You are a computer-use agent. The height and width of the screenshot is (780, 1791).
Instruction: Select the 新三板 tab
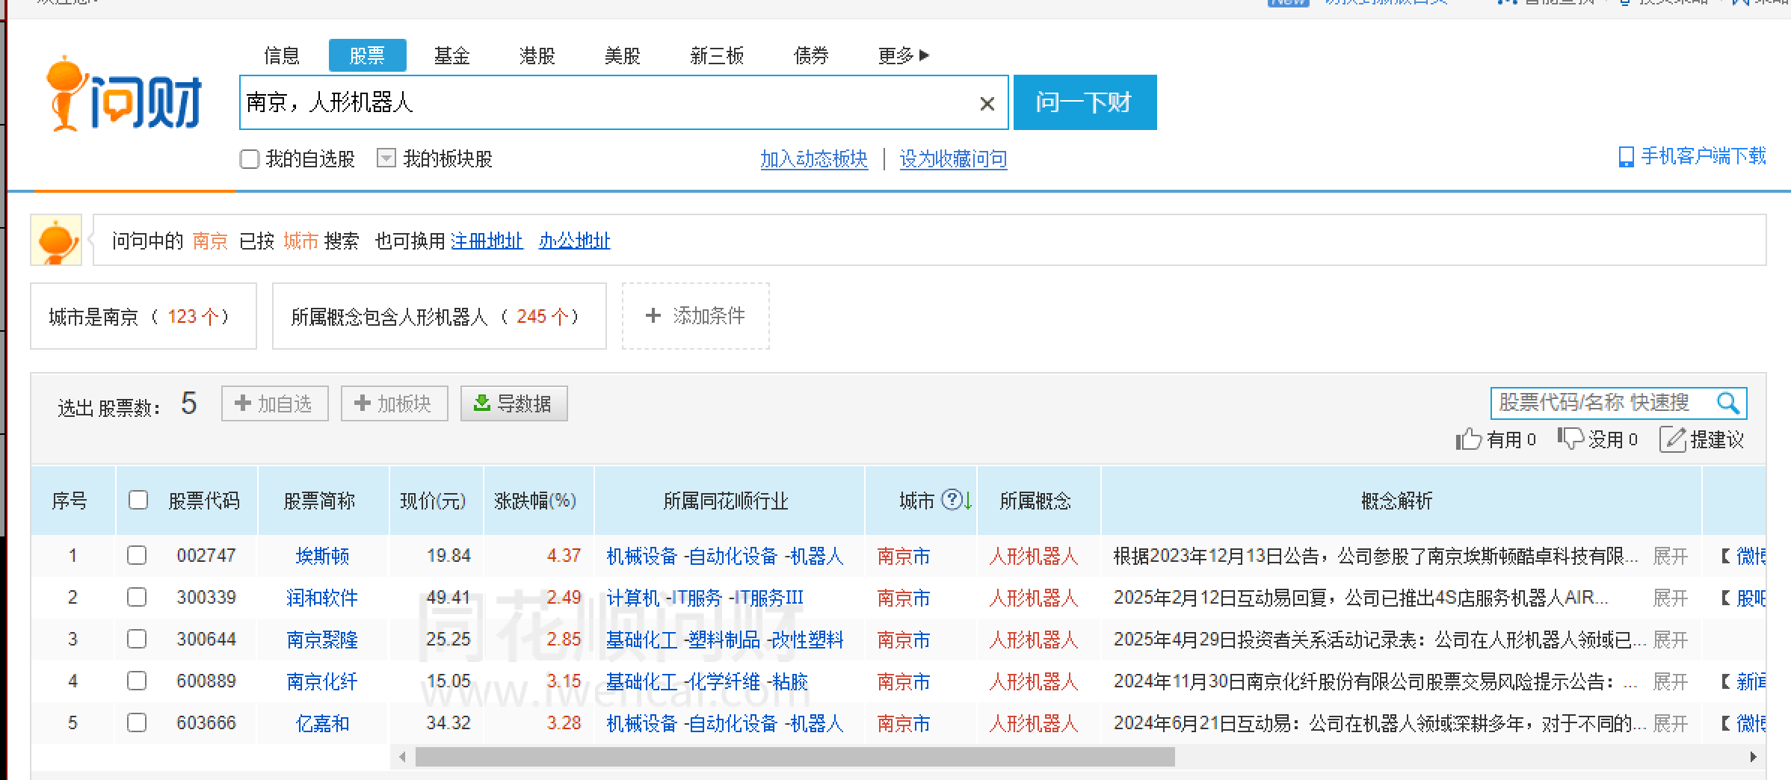click(717, 55)
